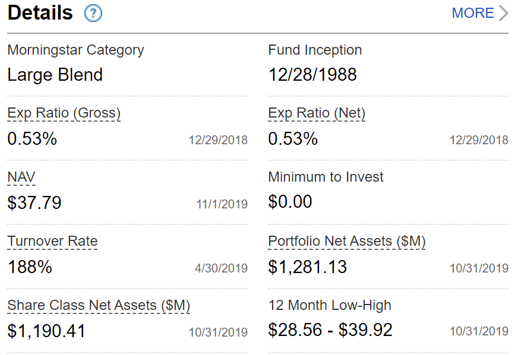This screenshot has height=355, width=518.
Task: Click the help question mark icon beside Details
Action: [93, 13]
